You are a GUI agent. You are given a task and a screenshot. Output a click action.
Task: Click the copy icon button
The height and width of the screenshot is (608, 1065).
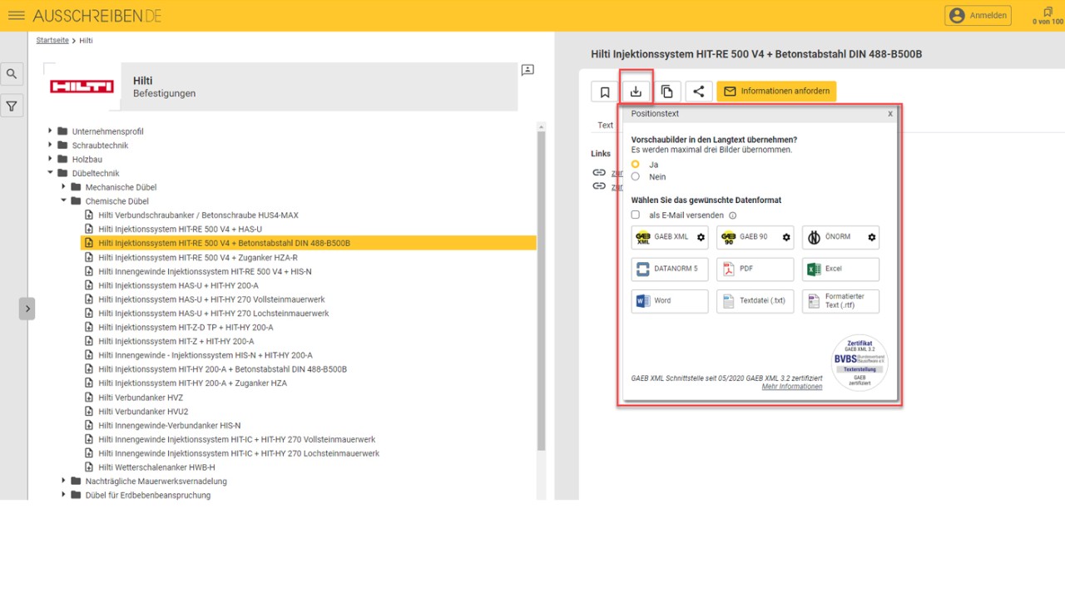[x=666, y=91]
